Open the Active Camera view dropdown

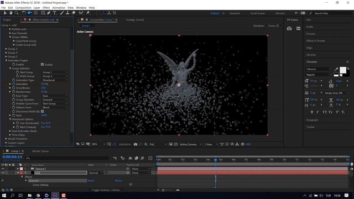(190, 144)
